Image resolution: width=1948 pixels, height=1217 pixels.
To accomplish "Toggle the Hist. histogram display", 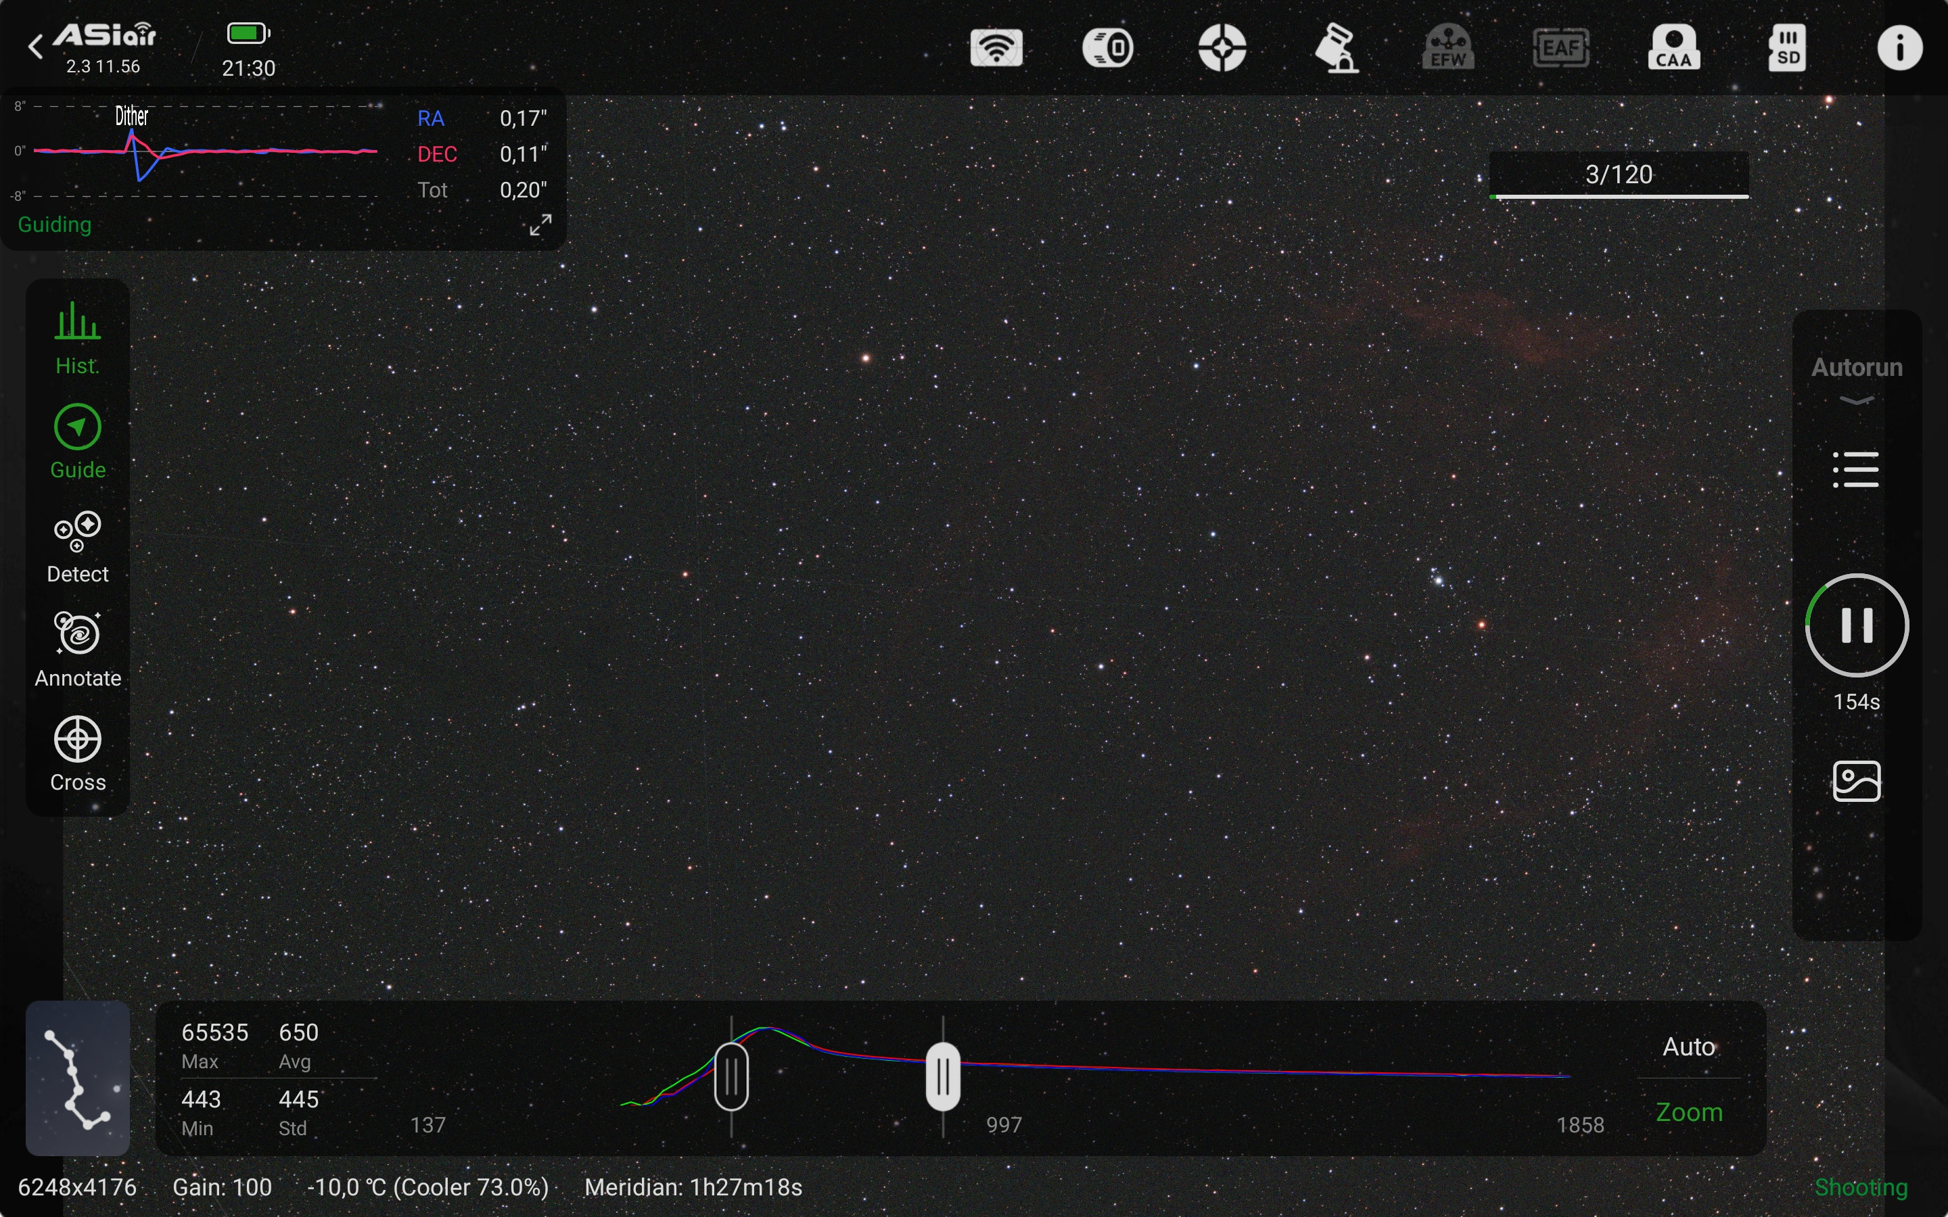I will pyautogui.click(x=77, y=338).
